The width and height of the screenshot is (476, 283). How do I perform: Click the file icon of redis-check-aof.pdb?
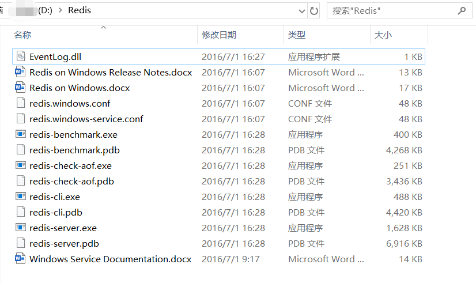(21, 180)
